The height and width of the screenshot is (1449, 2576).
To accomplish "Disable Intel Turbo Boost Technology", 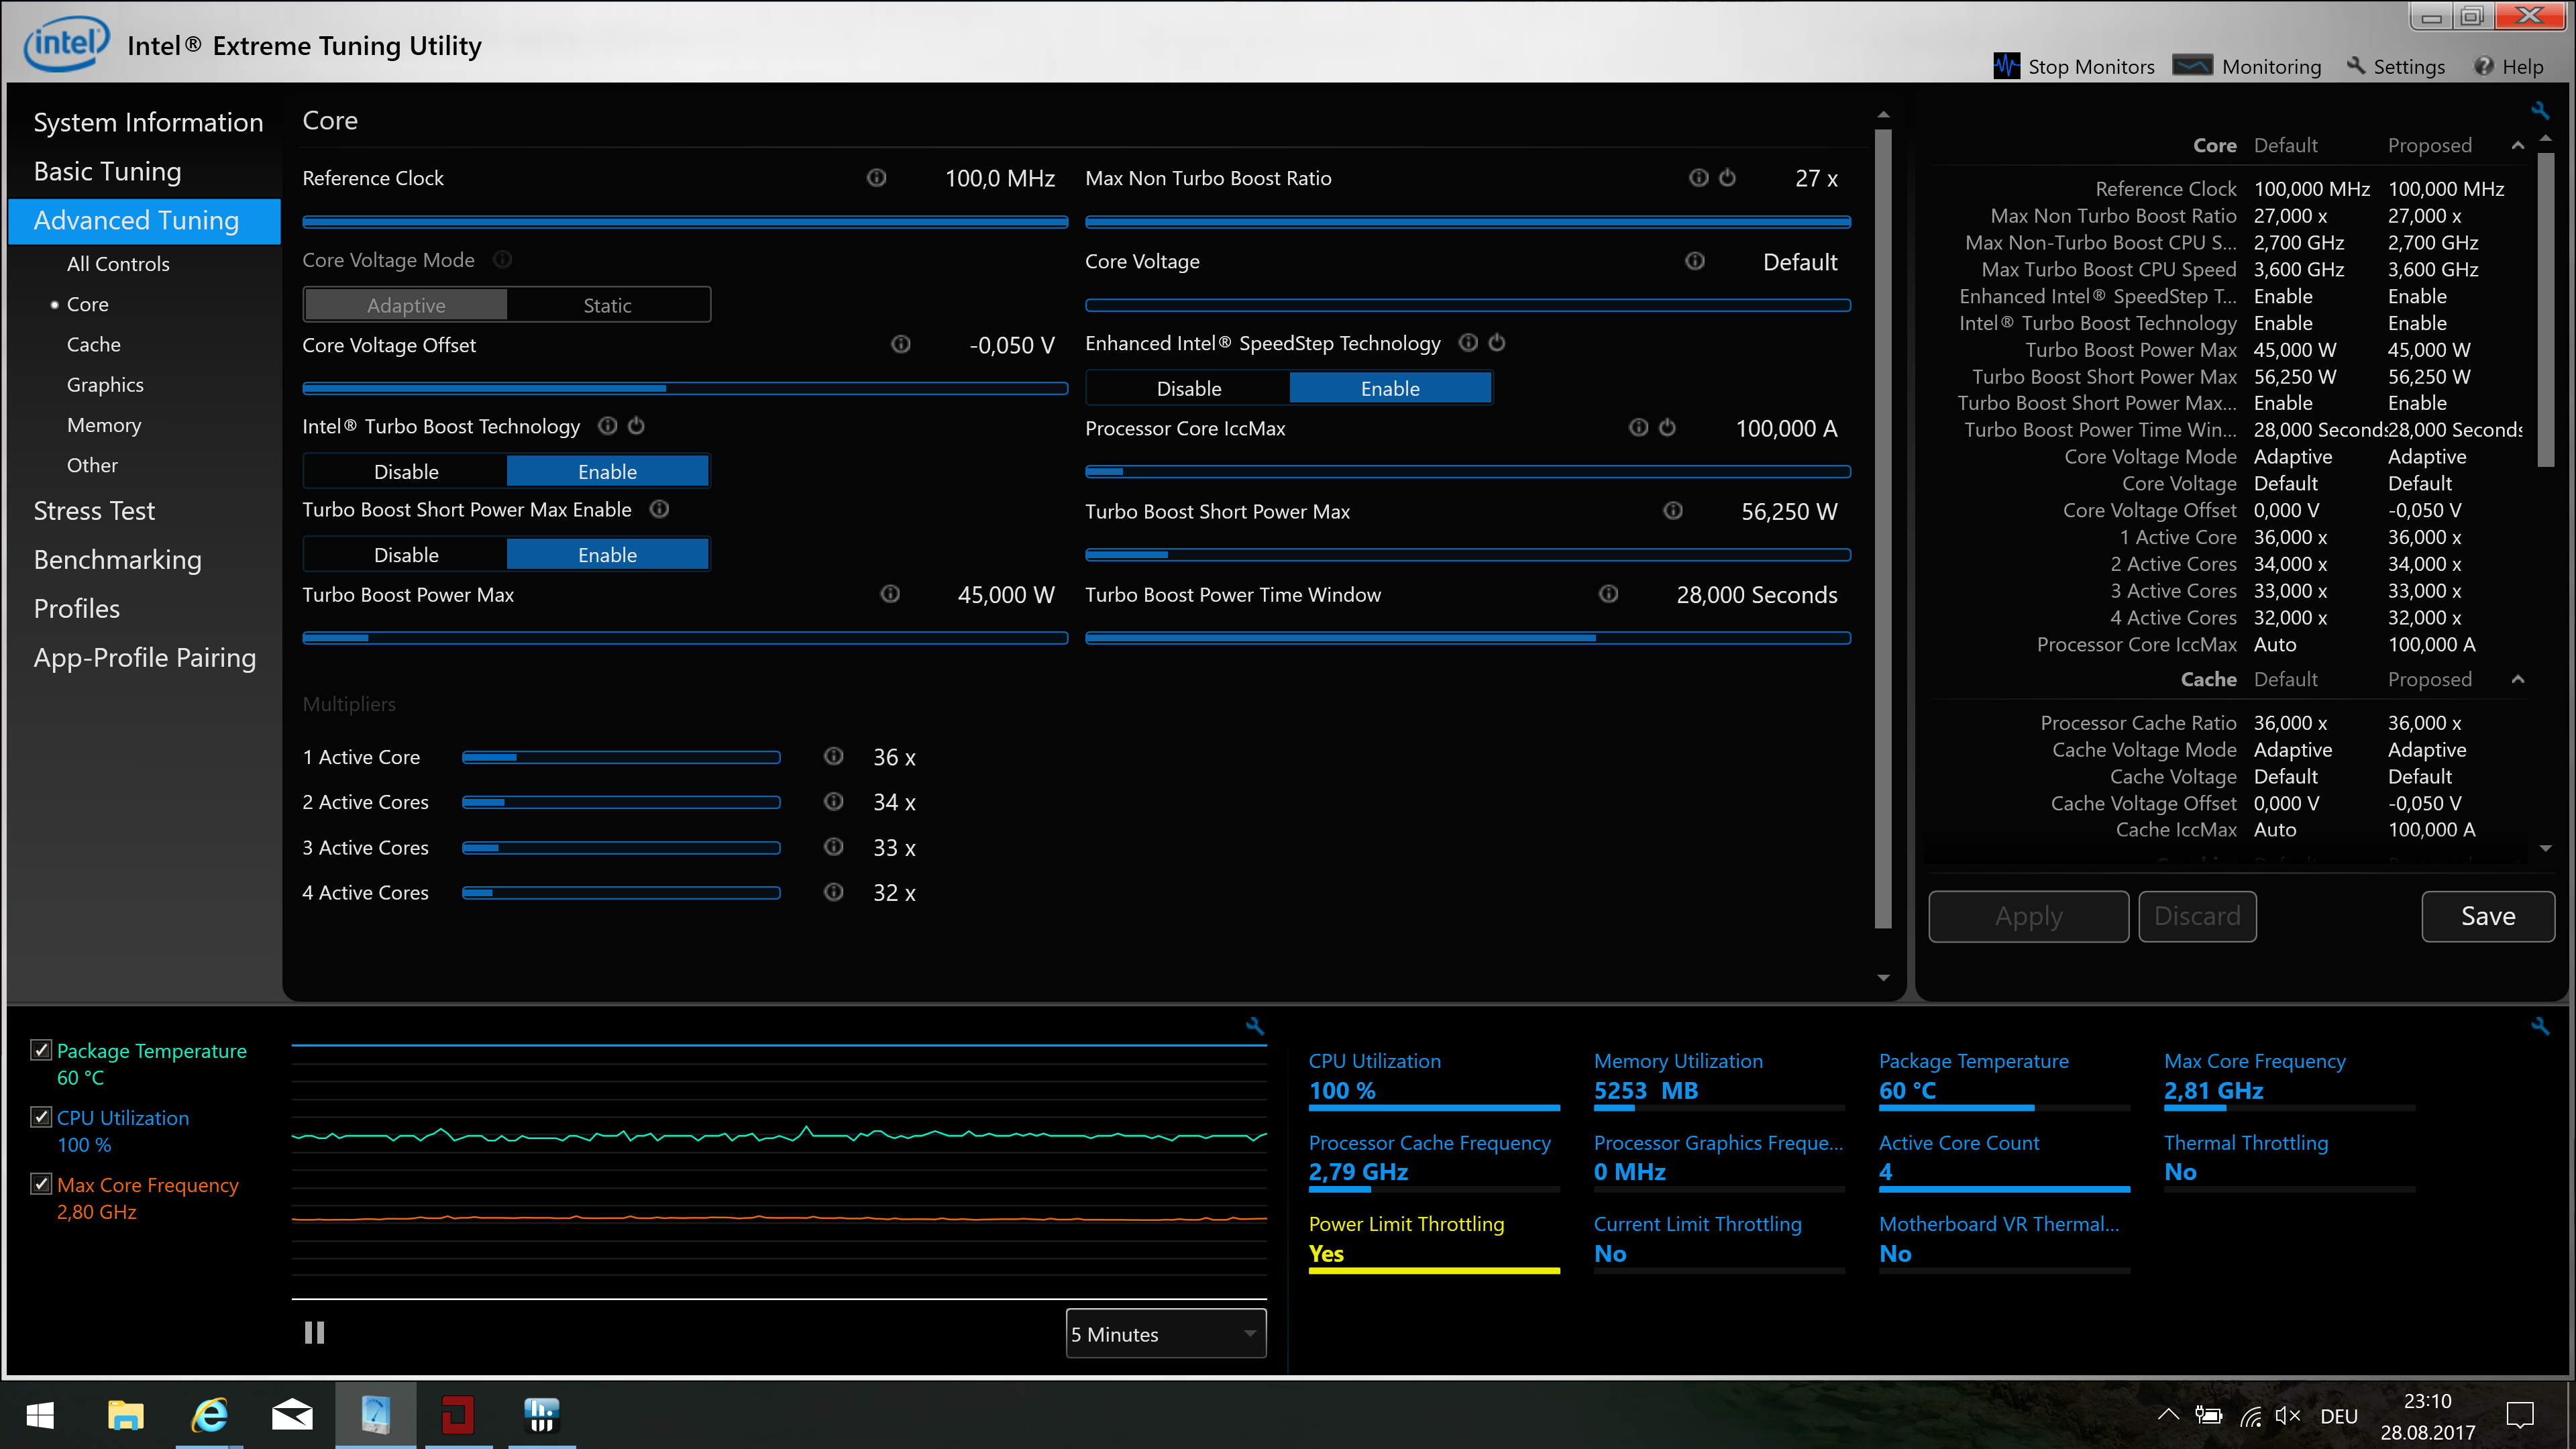I will coord(406,471).
